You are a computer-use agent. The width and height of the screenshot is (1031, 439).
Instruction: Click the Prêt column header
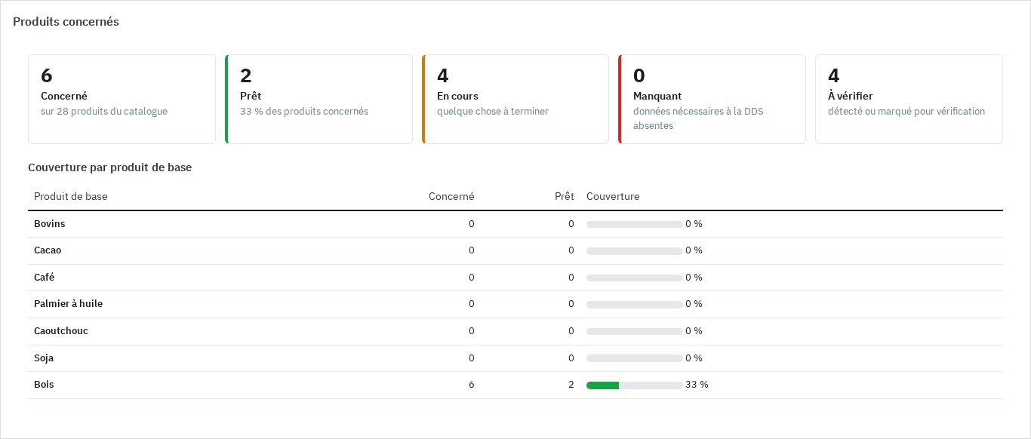564,196
